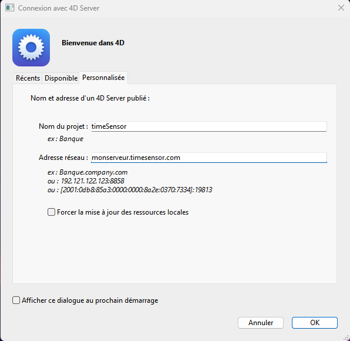
Task: Click the 'Adresse réseau :' label
Action: coord(63,158)
